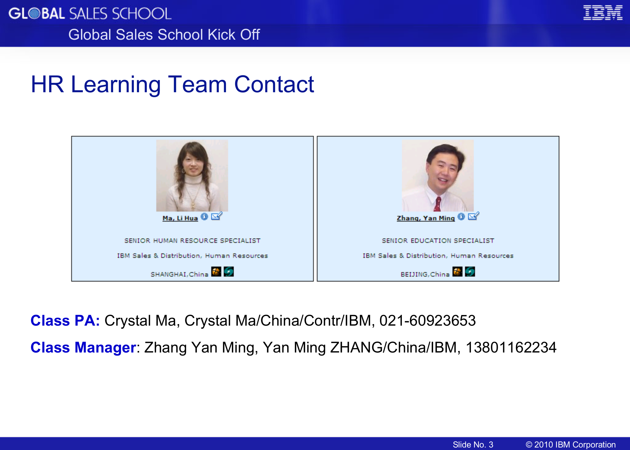Click the IBM logo in the top right corner
The width and height of the screenshot is (630, 450).
click(x=600, y=13)
